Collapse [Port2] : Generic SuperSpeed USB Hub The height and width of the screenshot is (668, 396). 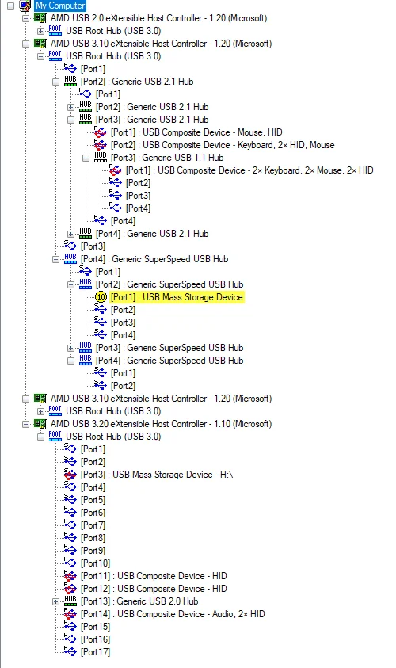coord(70,284)
